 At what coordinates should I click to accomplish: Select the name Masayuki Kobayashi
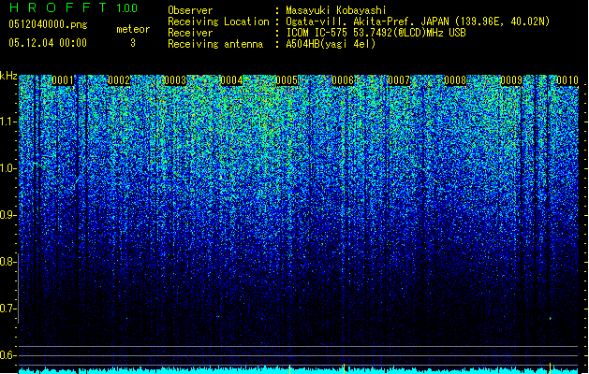pyautogui.click(x=336, y=10)
